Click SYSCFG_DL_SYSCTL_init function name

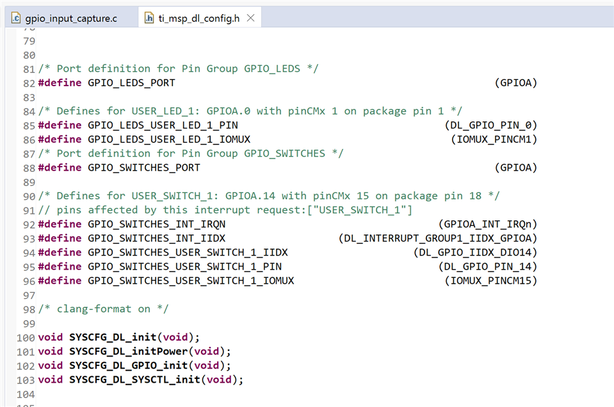[134, 380]
